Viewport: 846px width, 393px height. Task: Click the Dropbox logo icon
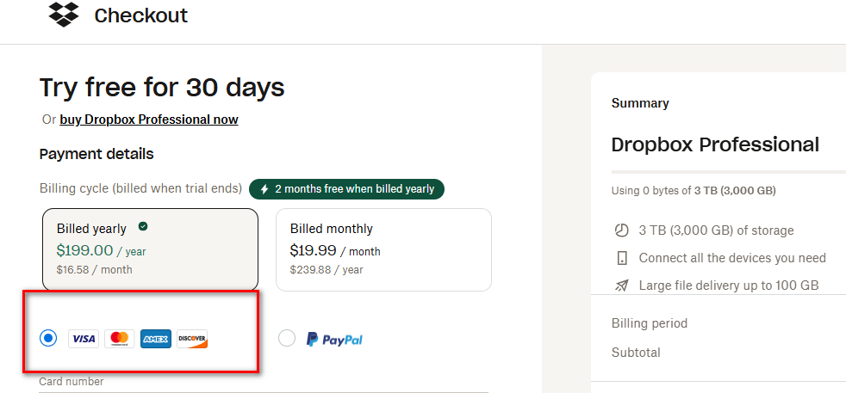(x=64, y=15)
